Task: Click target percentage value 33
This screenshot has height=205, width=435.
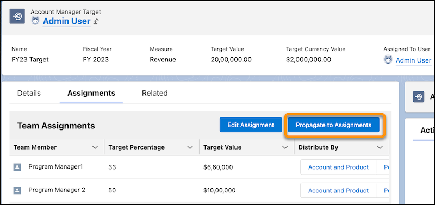Action: [x=112, y=167]
